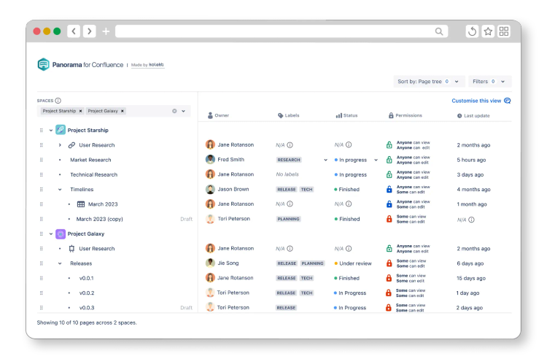Click the Last update N/A info icon
547x359 pixels.
(x=471, y=220)
